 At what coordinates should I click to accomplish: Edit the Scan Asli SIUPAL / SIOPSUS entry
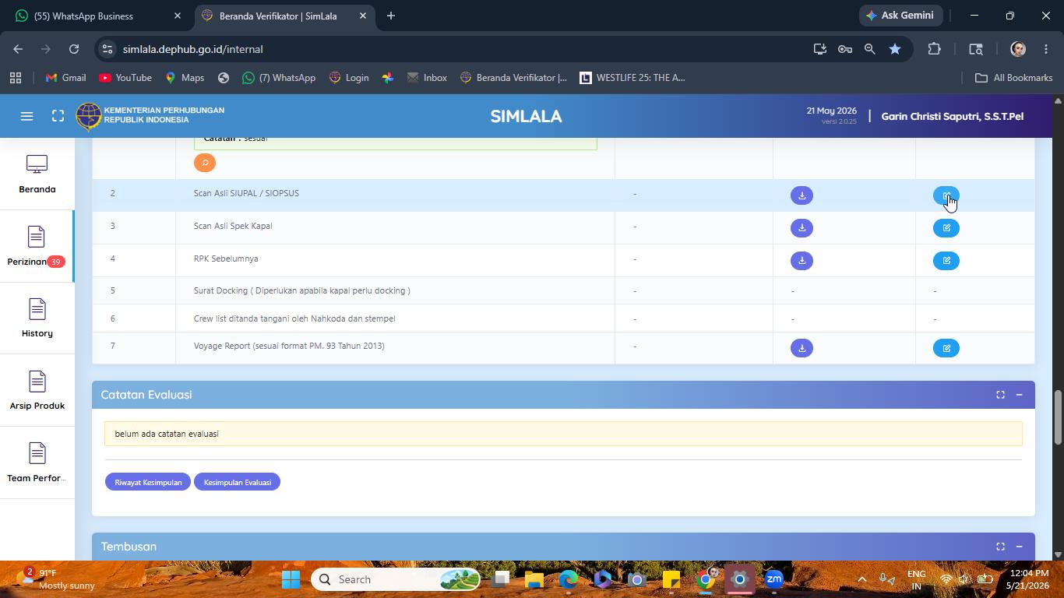(x=946, y=195)
